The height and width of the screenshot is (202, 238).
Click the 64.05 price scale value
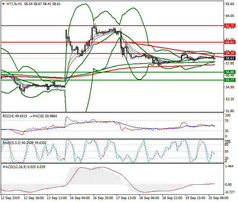[x=230, y=16]
